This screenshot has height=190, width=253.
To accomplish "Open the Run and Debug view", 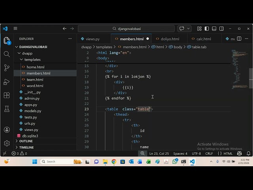I will coord(7,82).
